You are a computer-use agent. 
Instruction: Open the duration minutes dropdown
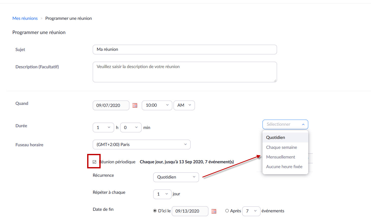131,127
